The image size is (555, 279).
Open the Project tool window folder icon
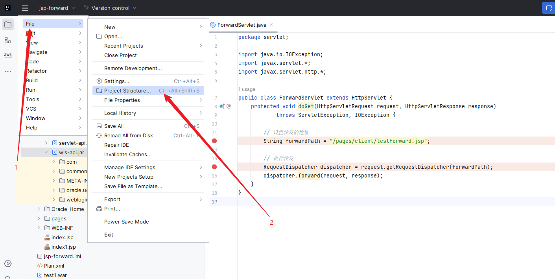click(8, 25)
